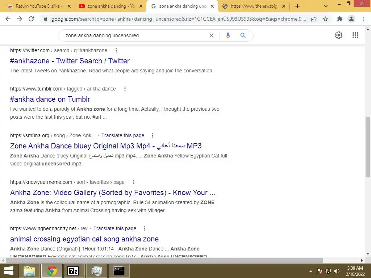Close the Return YouTube Dislike tab
The image size is (371, 278).
coord(69,7)
